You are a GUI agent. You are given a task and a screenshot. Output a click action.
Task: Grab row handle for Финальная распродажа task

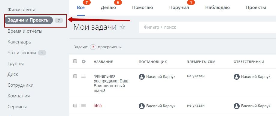click(83, 76)
